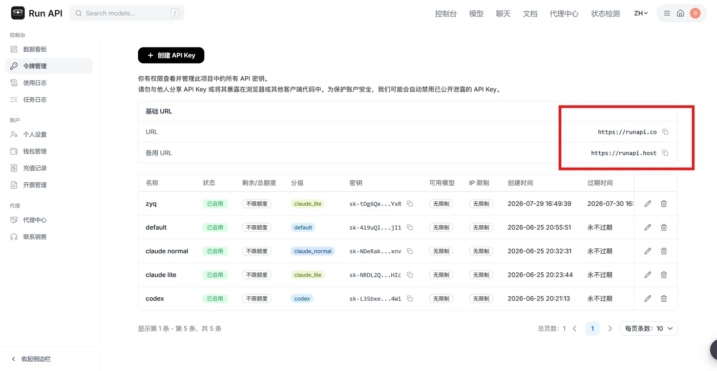Screen dimensions: 717x371
Task: Open 模型 in top navigation
Action: tap(476, 14)
